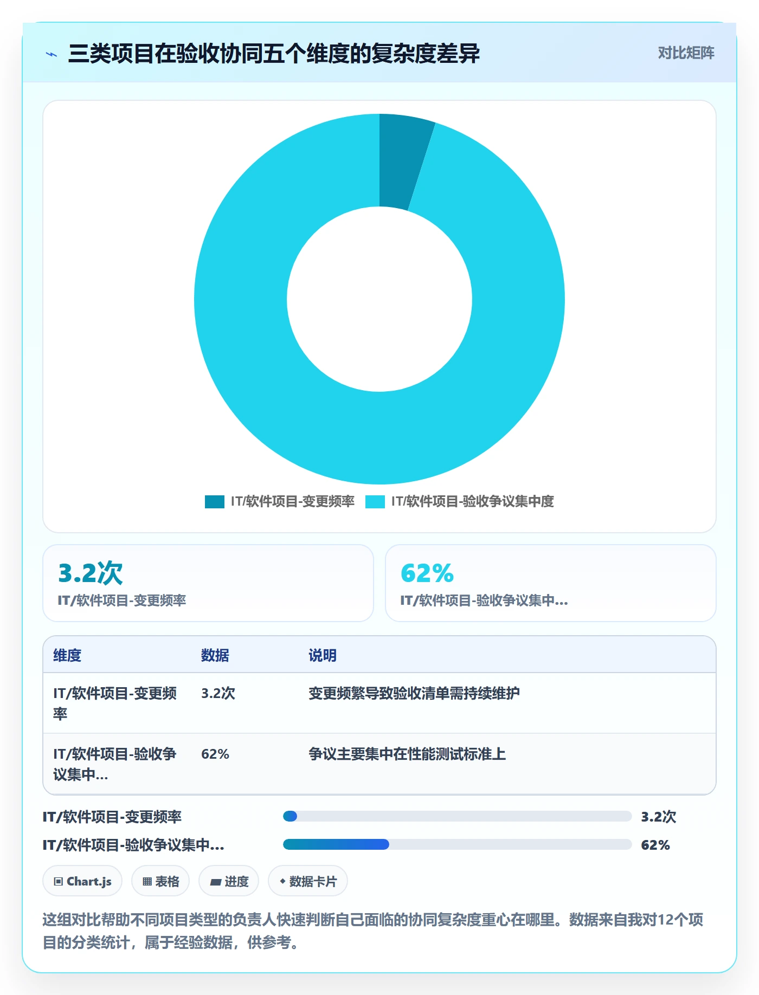Click the 数据 column header

(215, 655)
